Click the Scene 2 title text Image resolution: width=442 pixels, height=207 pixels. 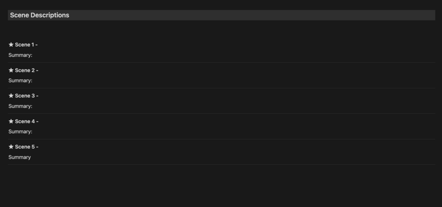click(x=26, y=70)
